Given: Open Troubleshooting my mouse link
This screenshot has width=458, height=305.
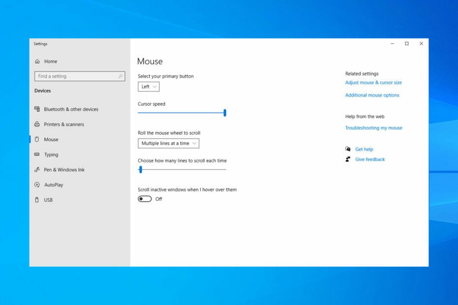Looking at the screenshot, I should tap(374, 128).
